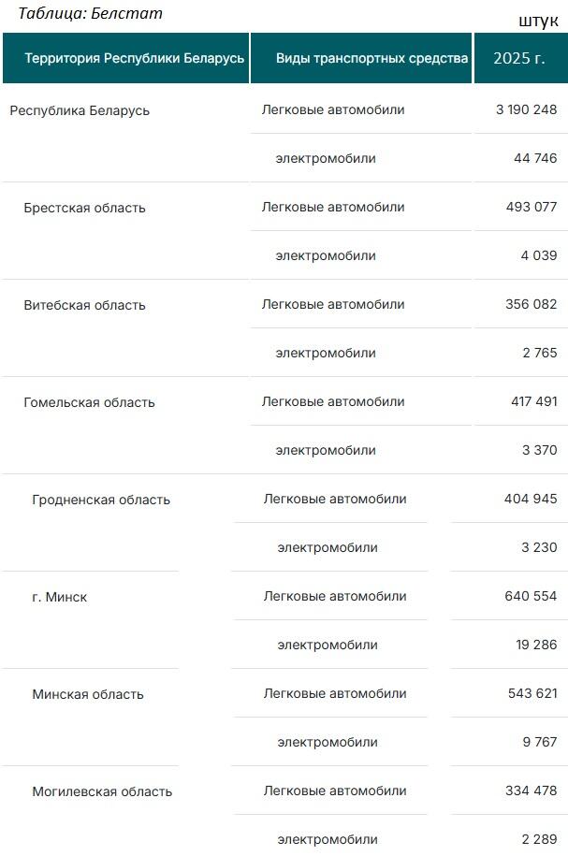The height and width of the screenshot is (856, 568).
Task: Click the 'Территория Республики Беларусь' column header
Action: pos(135,58)
